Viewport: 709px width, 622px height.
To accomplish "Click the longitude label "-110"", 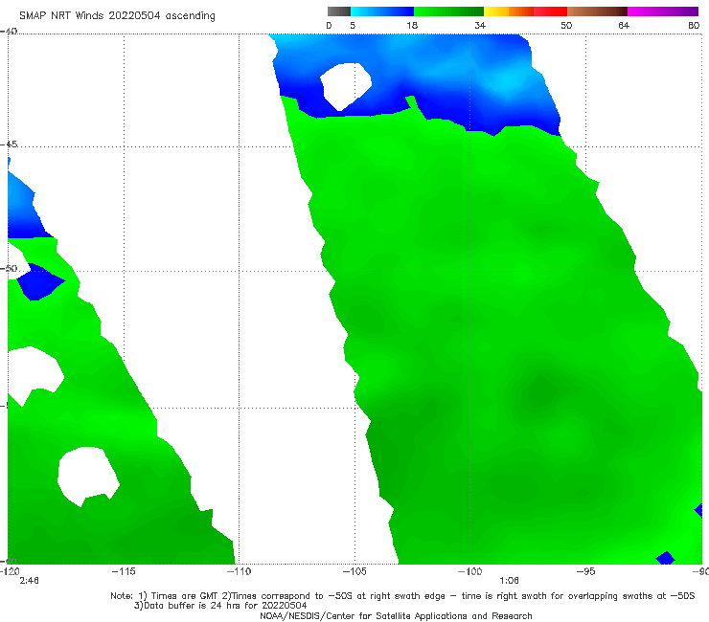I will click(239, 571).
